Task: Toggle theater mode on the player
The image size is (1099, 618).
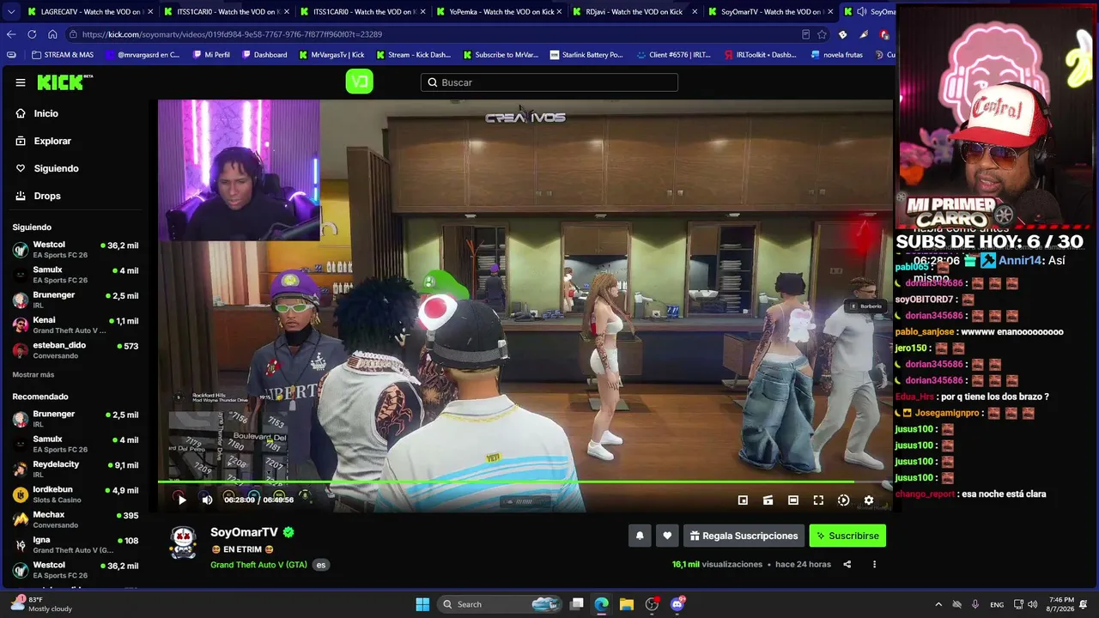Action: [793, 500]
